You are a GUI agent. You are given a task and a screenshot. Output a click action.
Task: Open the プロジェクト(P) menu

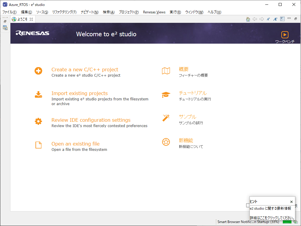129,12
